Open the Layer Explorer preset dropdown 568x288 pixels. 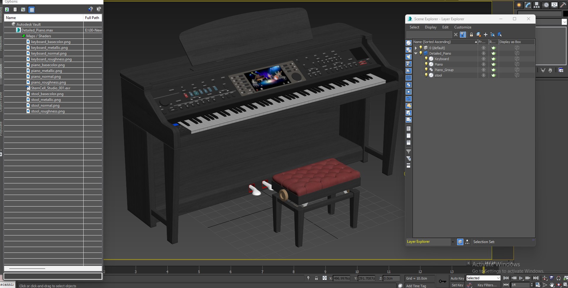tap(453, 242)
